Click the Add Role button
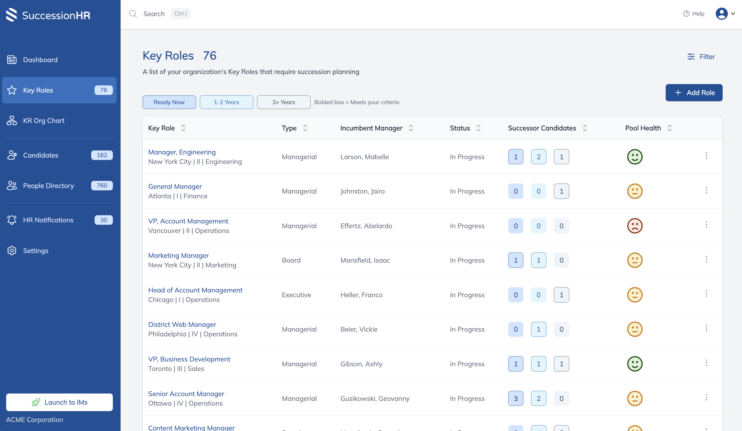The width and height of the screenshot is (742, 431). point(694,93)
